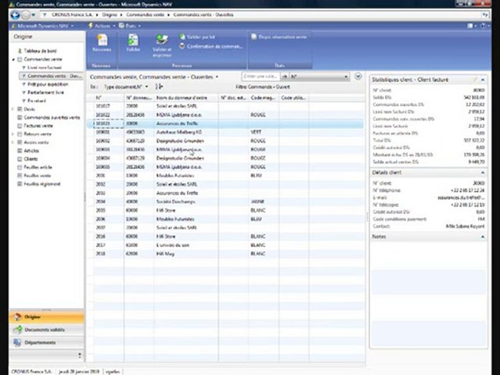
Task: Expand the filter pane chevron button
Action: (358, 77)
